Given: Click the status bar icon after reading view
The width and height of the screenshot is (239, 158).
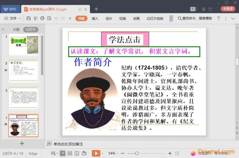Looking at the screenshot, I should tap(84, 153).
